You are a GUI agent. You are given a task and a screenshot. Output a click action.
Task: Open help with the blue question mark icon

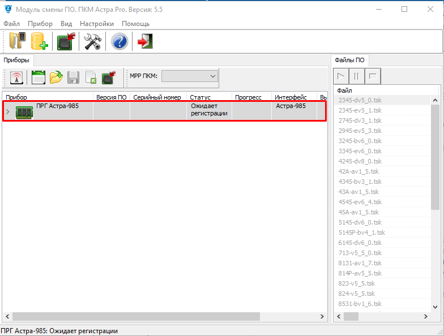point(119,41)
